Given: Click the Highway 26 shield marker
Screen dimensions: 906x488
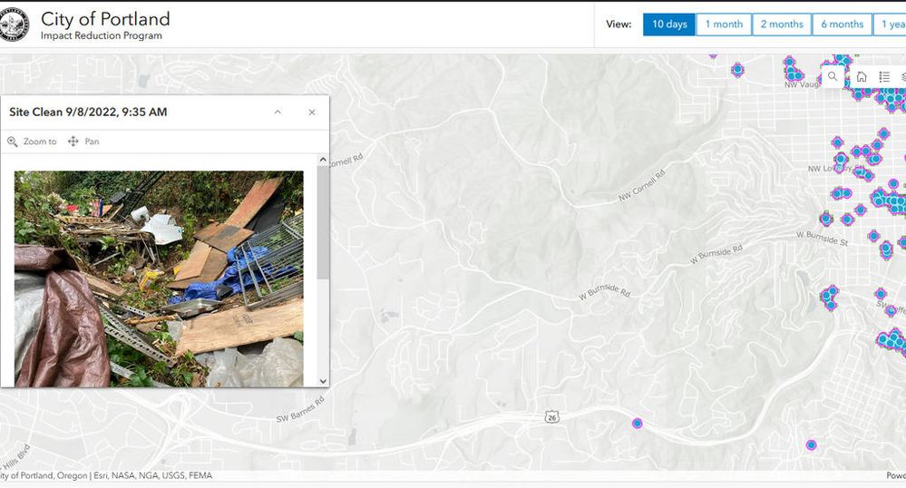Looking at the screenshot, I should coord(551,417).
